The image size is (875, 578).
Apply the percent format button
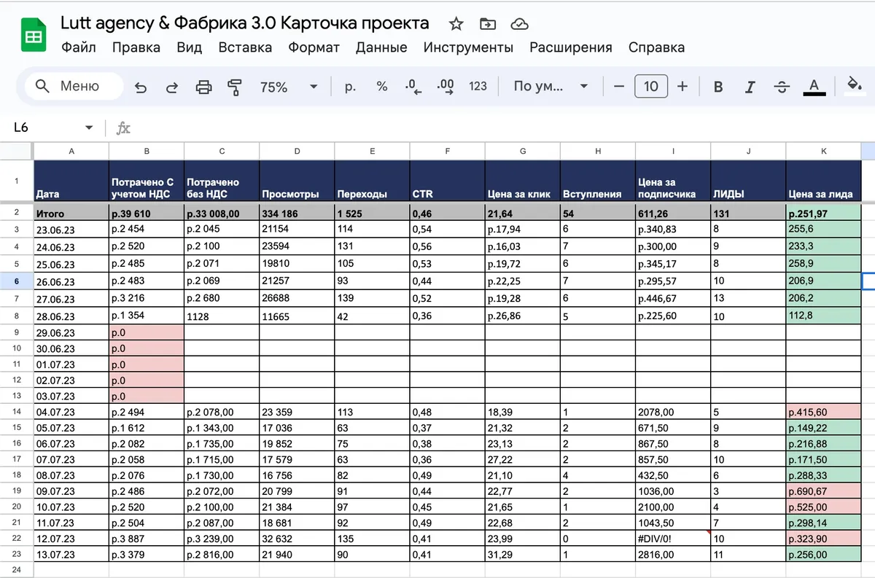pyautogui.click(x=382, y=87)
